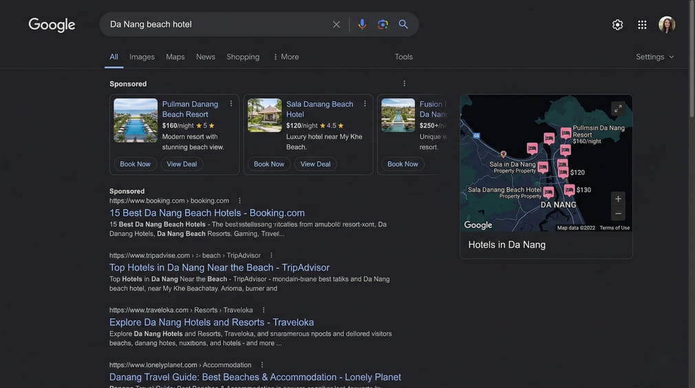Open three-dot menu beside lonelyplanet.com URL
This screenshot has width=695, height=388.
(262, 365)
